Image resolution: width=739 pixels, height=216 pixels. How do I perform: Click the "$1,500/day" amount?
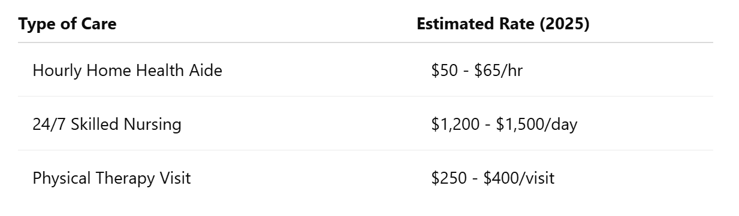[x=536, y=124]
